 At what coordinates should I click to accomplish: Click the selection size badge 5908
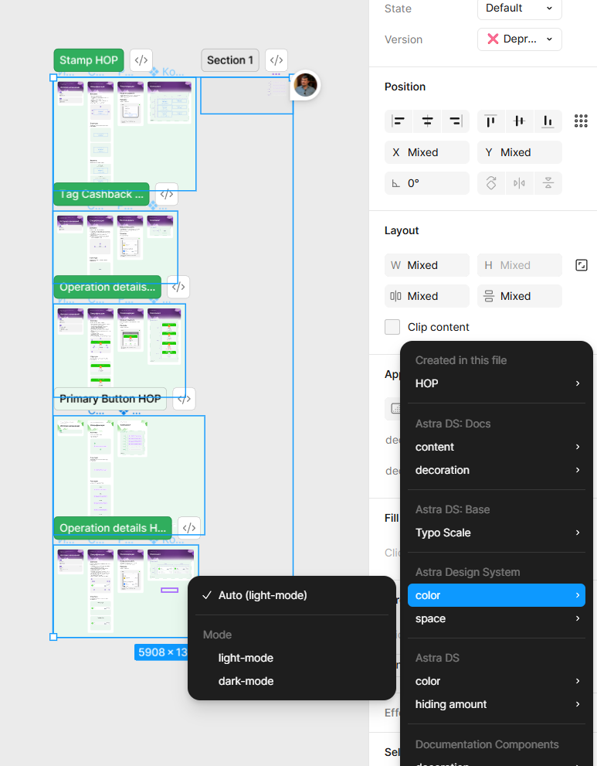(x=161, y=652)
